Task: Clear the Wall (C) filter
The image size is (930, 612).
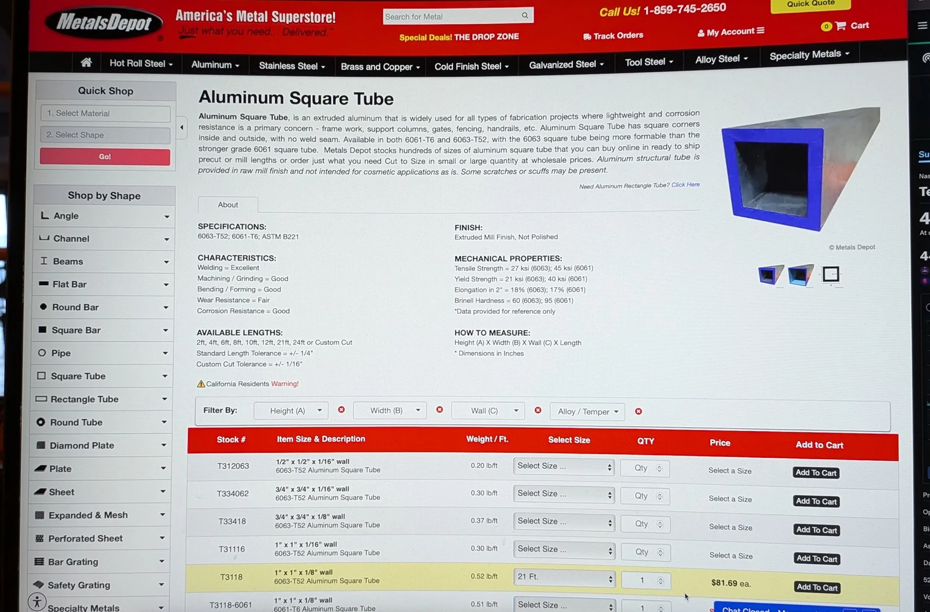Action: click(538, 410)
